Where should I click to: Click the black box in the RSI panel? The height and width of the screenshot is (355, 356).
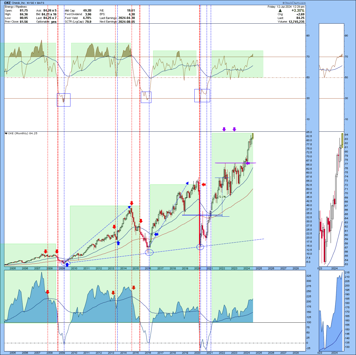click(x=202, y=95)
